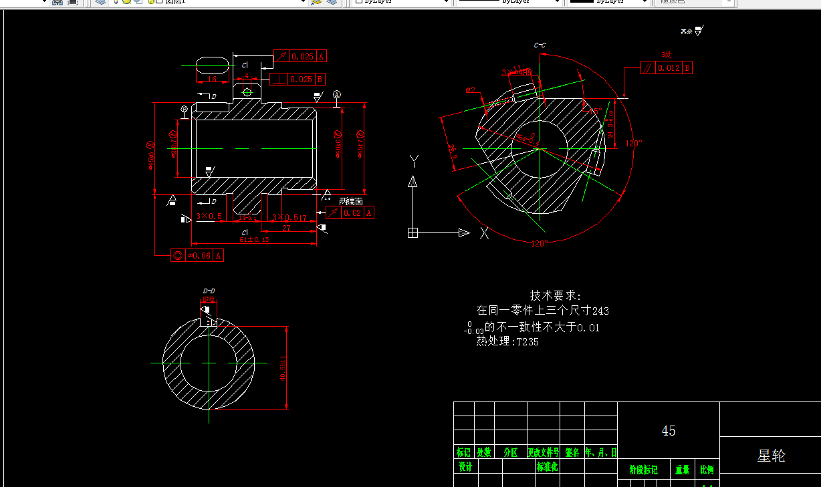Select the ⌀45f7 diameter dimension
Image resolution: width=821 pixels, height=487 pixels.
click(360, 144)
